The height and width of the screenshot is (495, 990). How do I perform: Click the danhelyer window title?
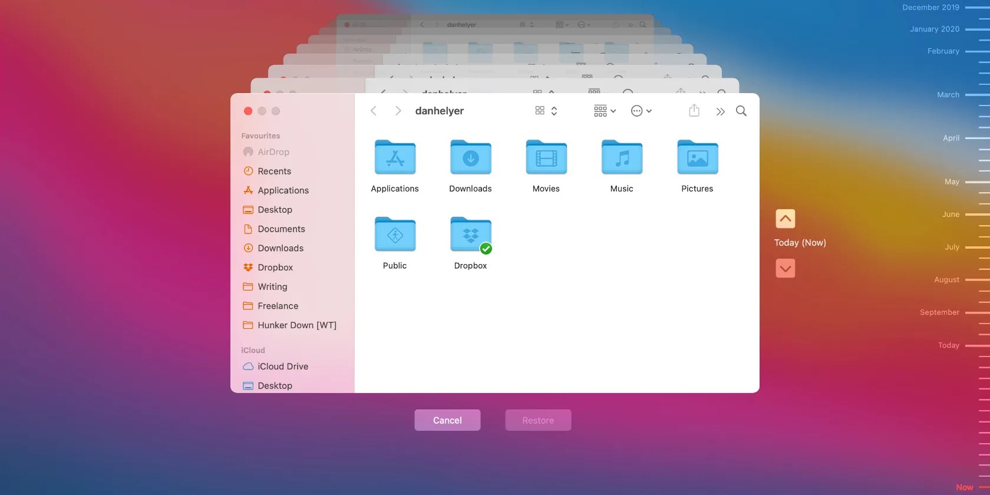[440, 111]
